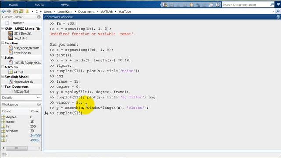Screen dimensions: 281x158
Task: Open Workspace panel actions menu
Action: pyautogui.click(x=39, y=104)
